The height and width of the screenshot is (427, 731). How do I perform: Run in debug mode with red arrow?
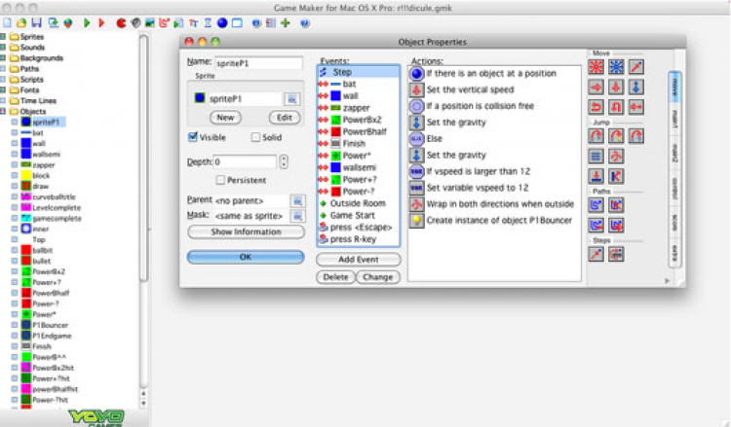click(x=101, y=22)
